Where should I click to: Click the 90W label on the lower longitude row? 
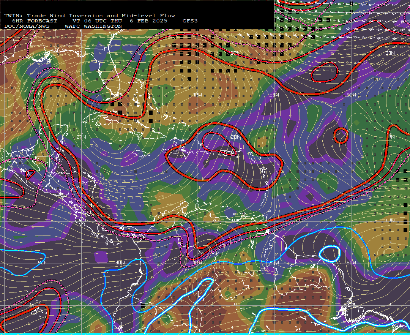(x=43, y=262)
